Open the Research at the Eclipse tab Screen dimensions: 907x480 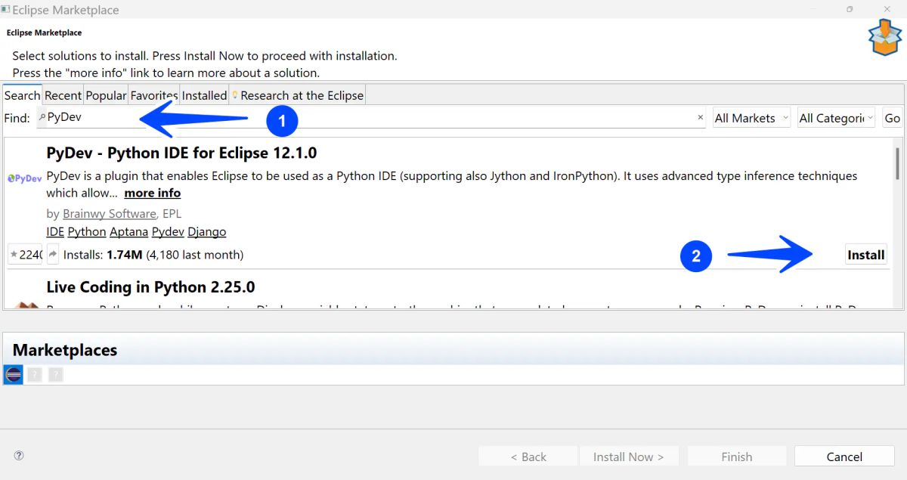pos(298,95)
